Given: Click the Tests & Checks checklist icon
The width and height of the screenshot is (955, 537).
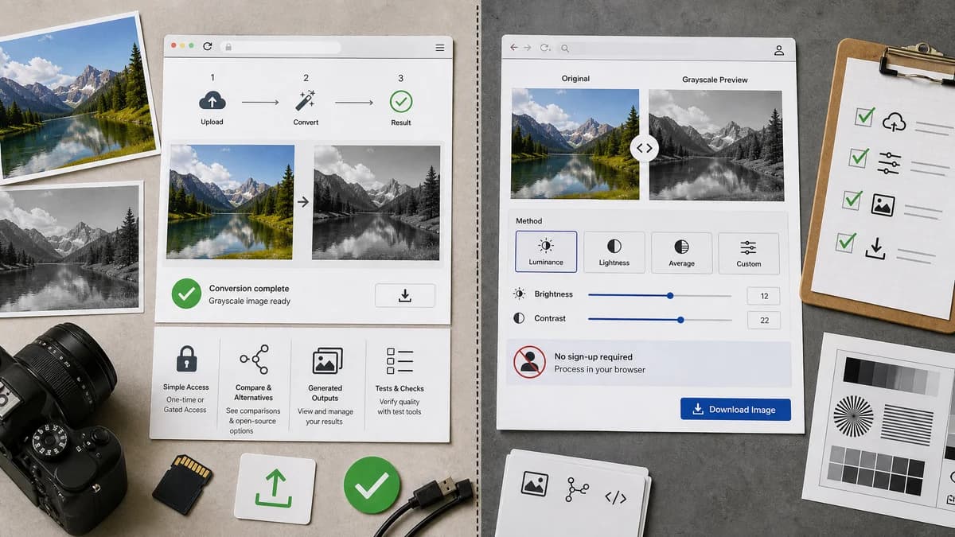Looking at the screenshot, I should click(x=400, y=360).
